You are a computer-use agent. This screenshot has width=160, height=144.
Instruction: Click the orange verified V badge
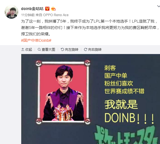(47, 9)
